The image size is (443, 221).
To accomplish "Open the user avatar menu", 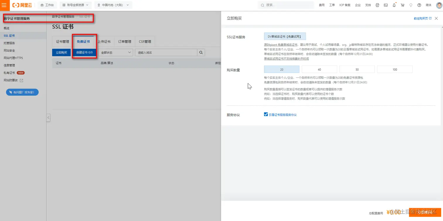I will pos(439,5).
